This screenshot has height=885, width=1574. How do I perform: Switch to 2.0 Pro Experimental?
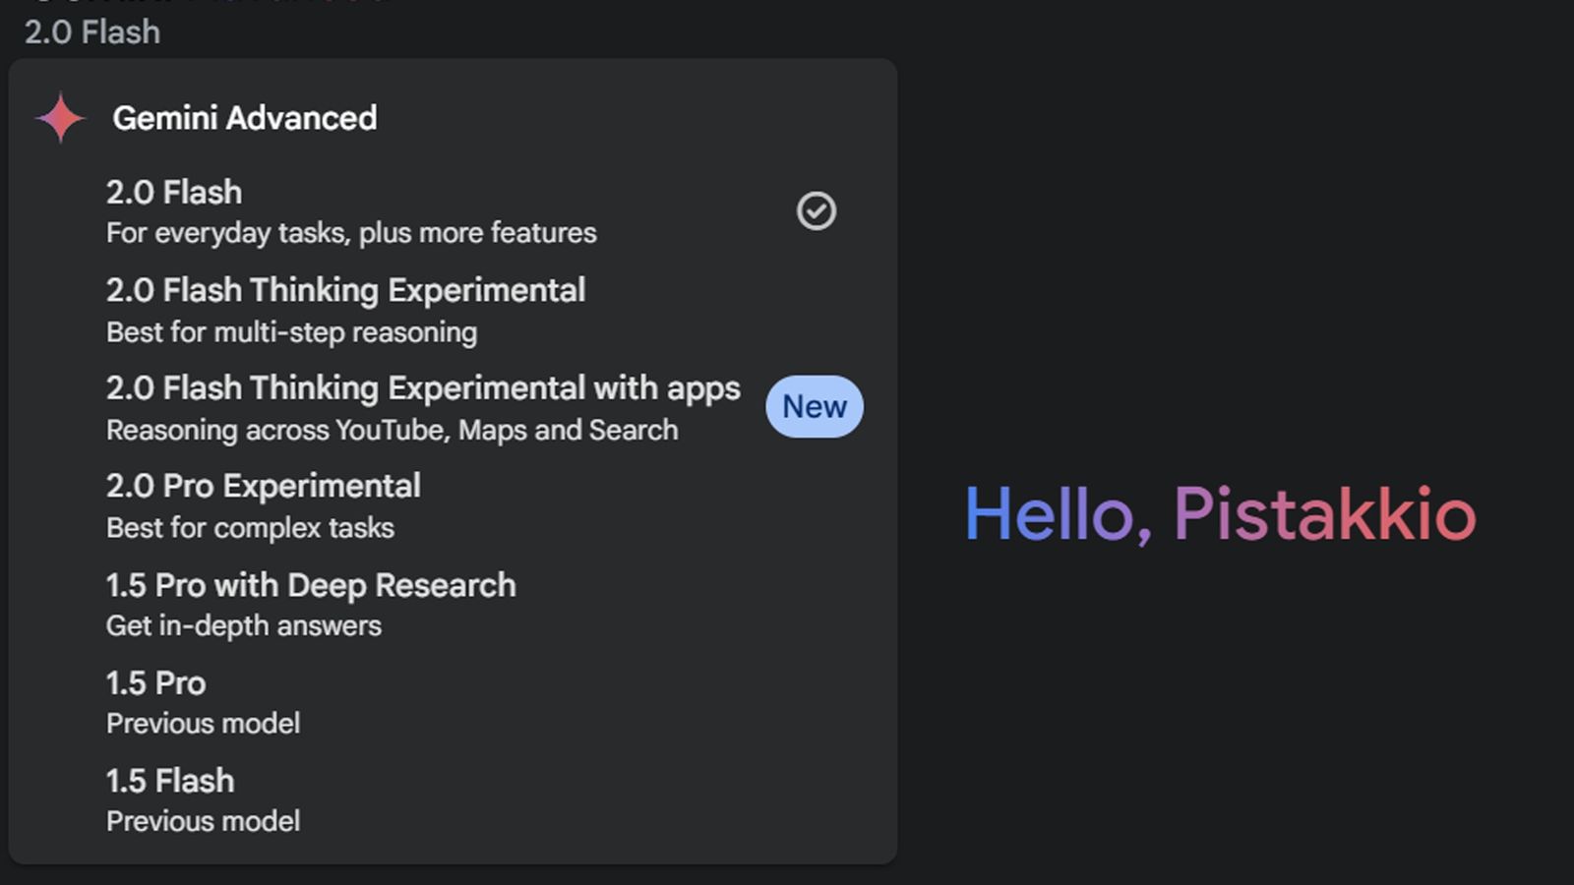453,505
